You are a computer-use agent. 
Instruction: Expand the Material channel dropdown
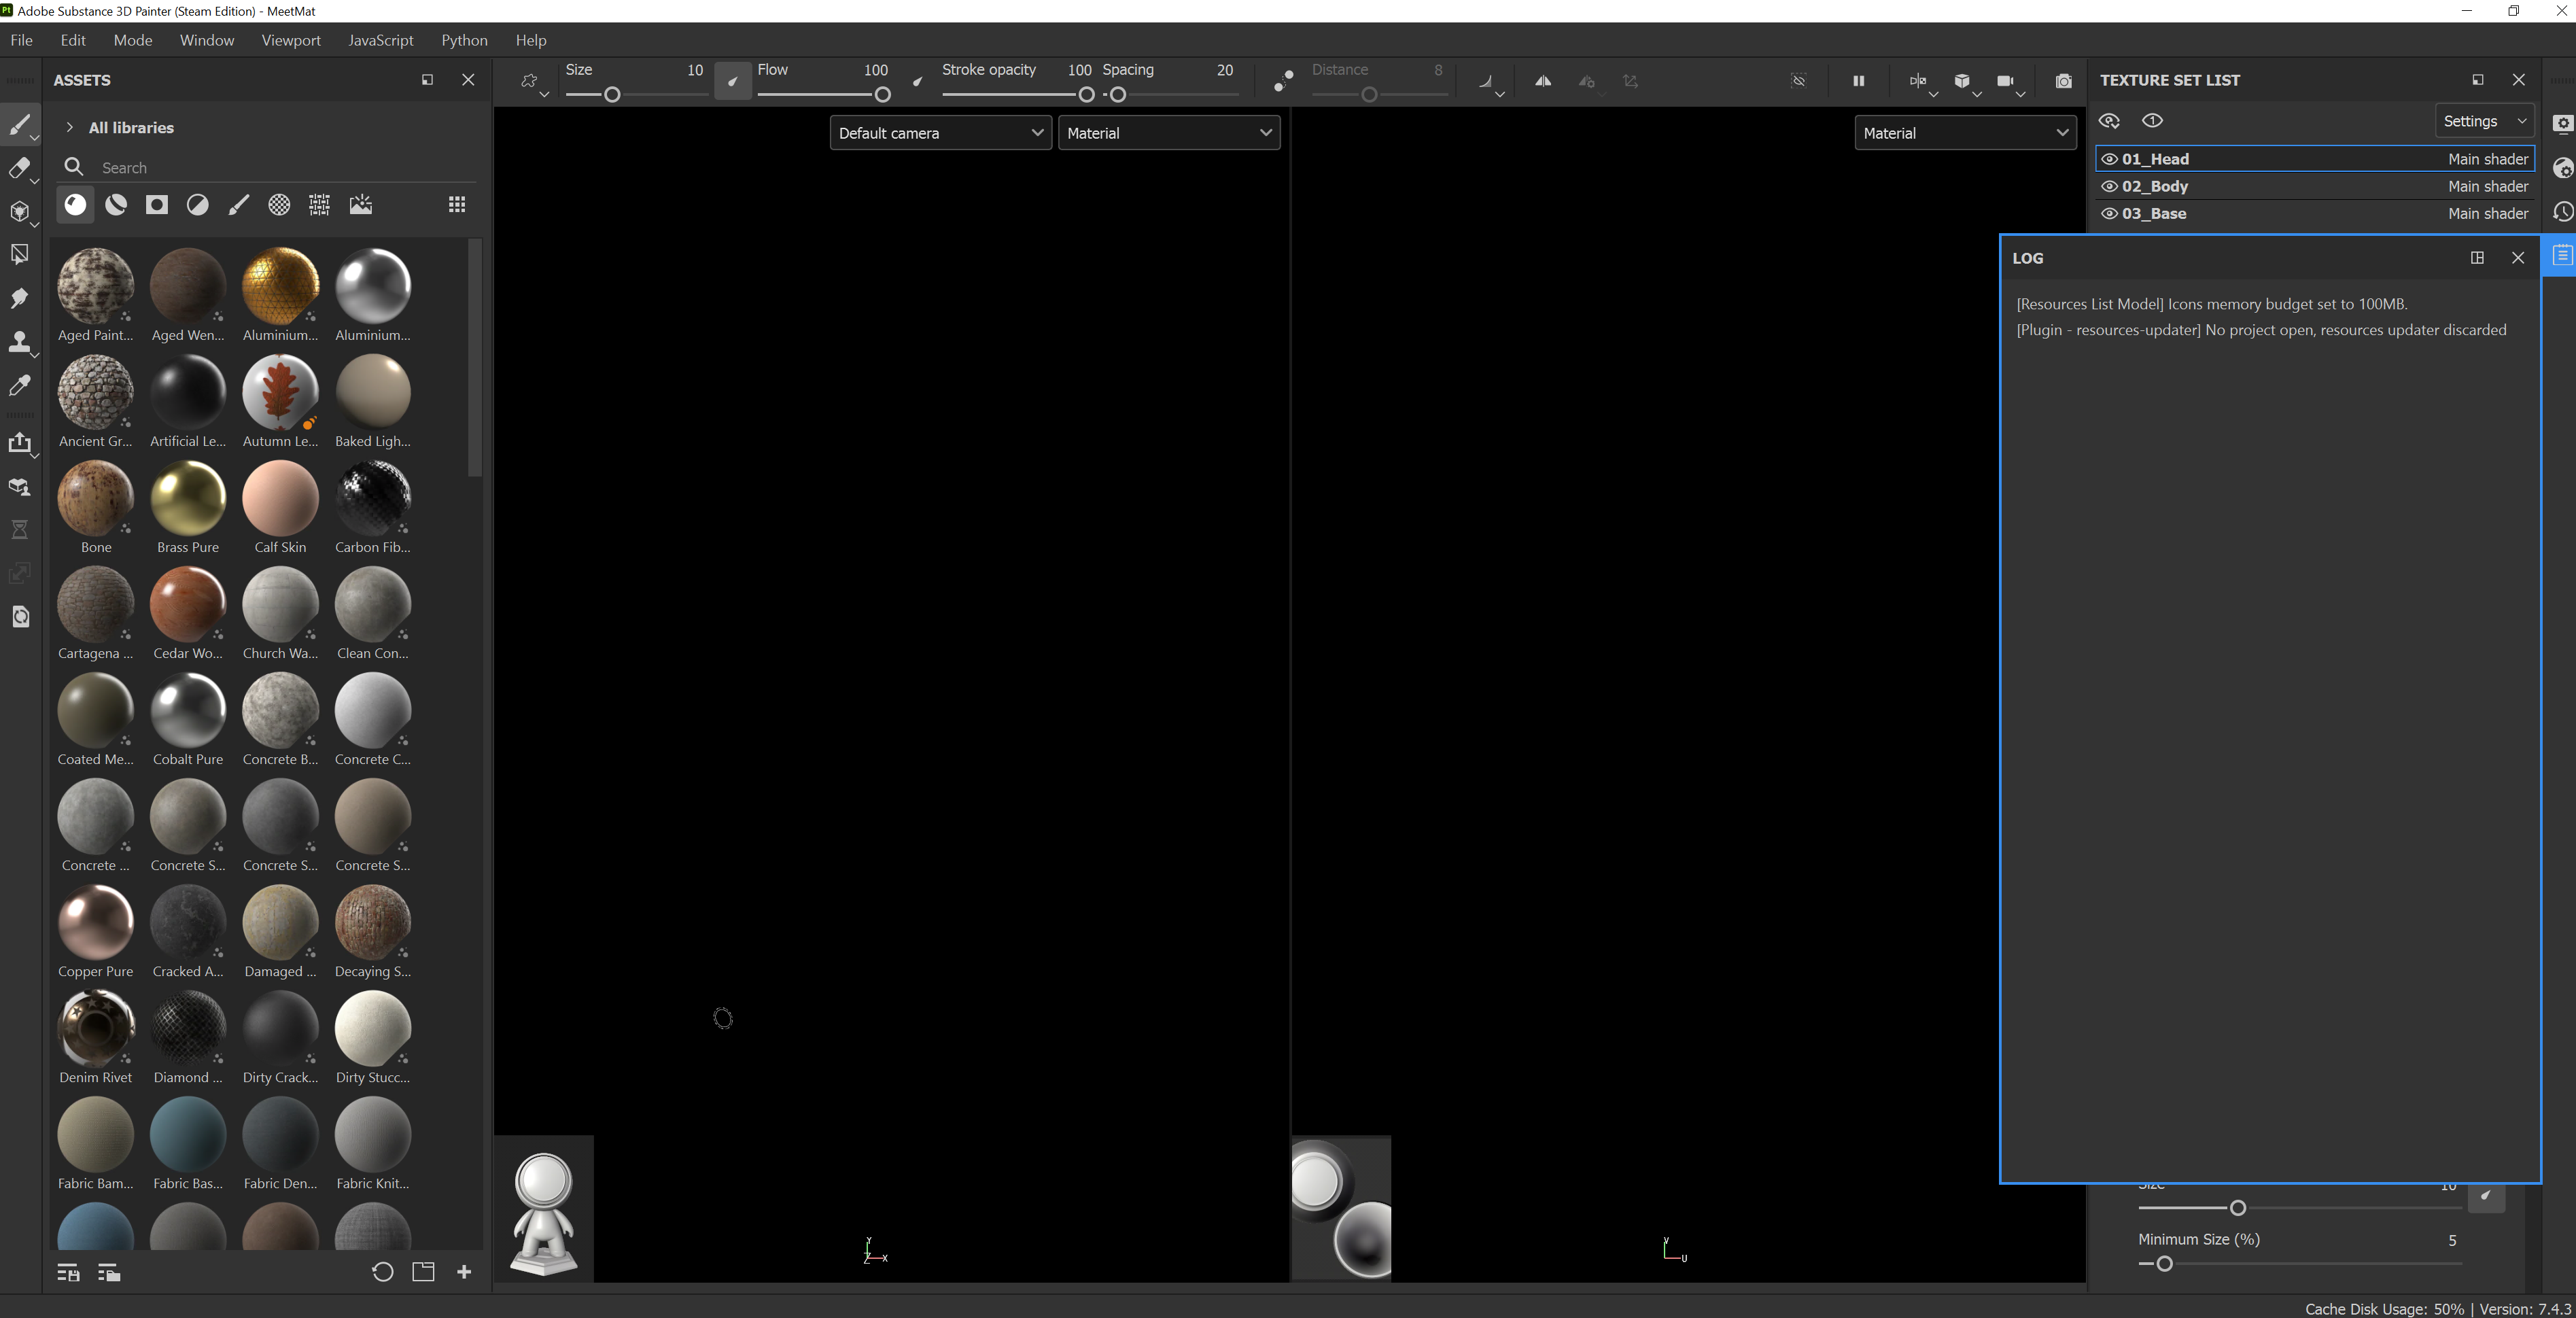pyautogui.click(x=1171, y=133)
